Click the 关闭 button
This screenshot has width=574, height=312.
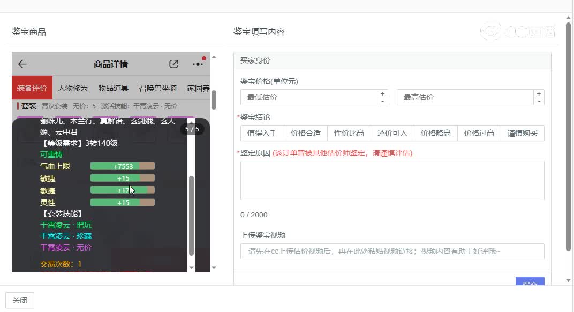pos(20,300)
